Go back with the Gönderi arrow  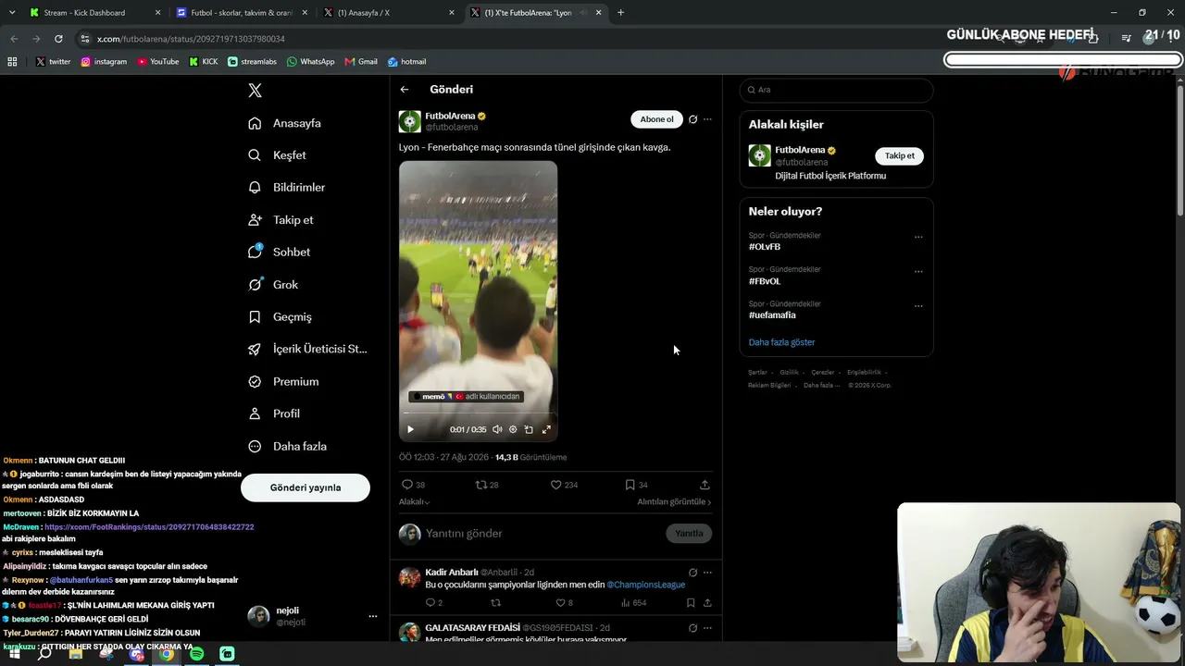(x=405, y=90)
